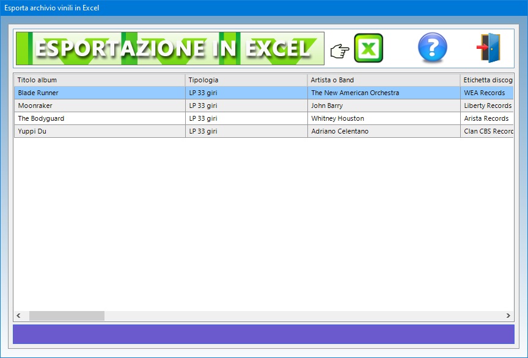Click the purple progress bar
The height and width of the screenshot is (358, 528).
(x=263, y=334)
